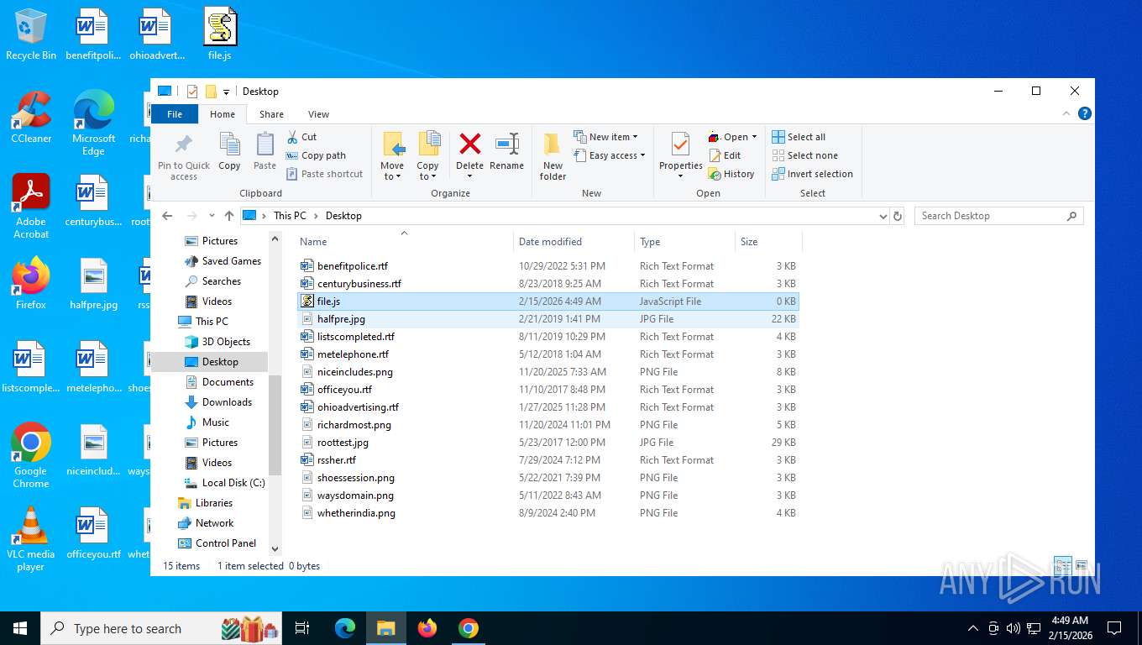Switch to details view icon
Screen dimensions: 1142x645
pyautogui.click(x=1062, y=566)
